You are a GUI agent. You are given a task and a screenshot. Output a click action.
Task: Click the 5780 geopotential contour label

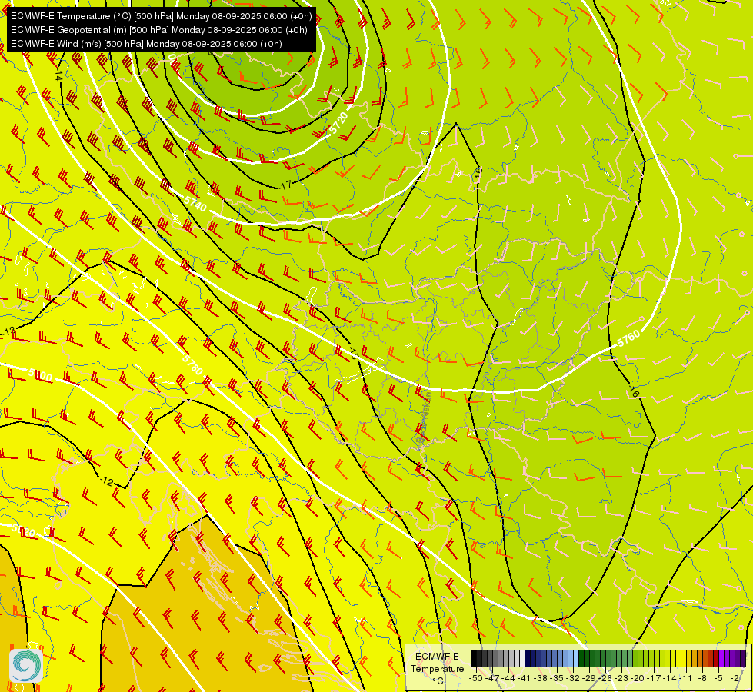click(192, 364)
